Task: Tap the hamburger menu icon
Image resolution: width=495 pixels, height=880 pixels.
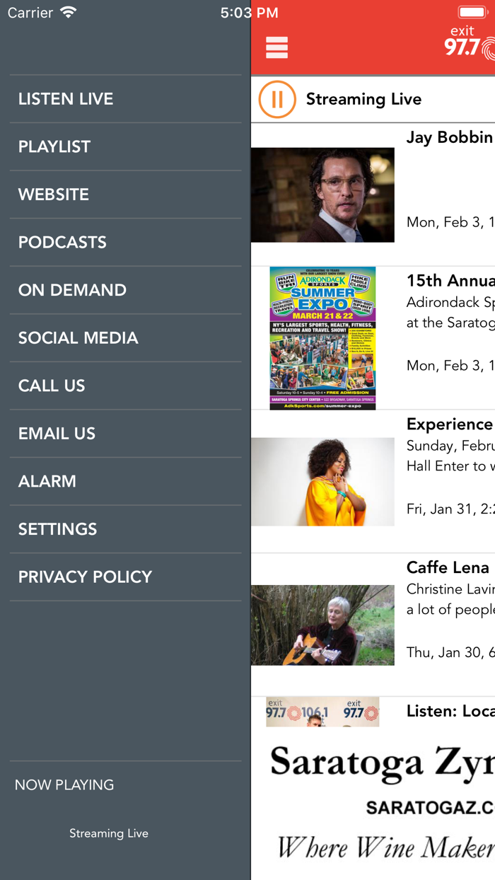Action: 276,47
